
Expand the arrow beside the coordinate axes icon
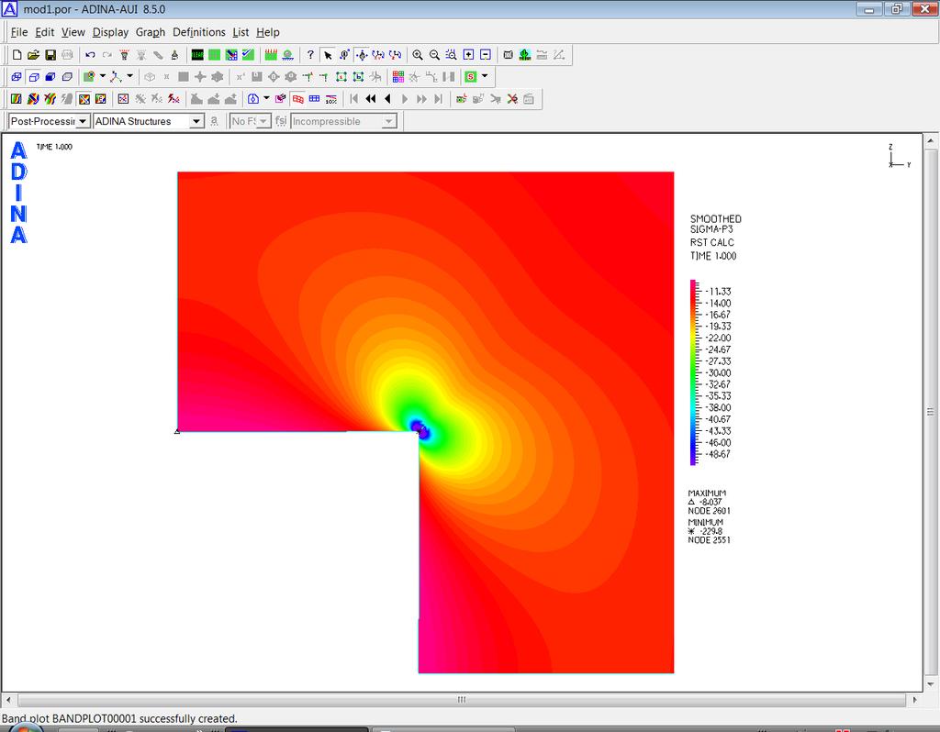tap(129, 76)
